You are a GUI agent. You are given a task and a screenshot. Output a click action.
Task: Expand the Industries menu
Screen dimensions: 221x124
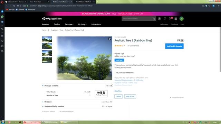click(x=96, y=24)
